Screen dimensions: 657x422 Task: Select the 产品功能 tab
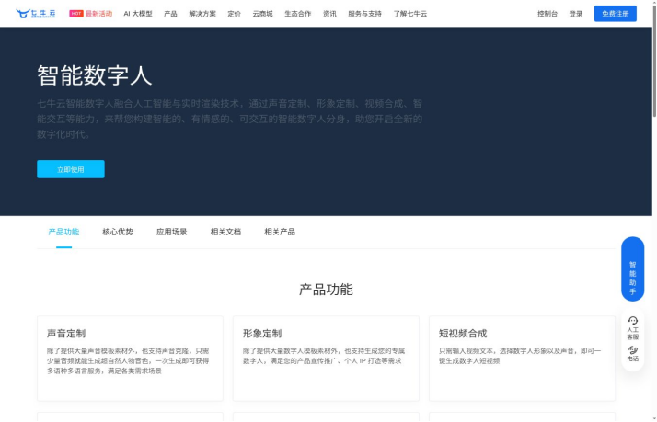[63, 232]
